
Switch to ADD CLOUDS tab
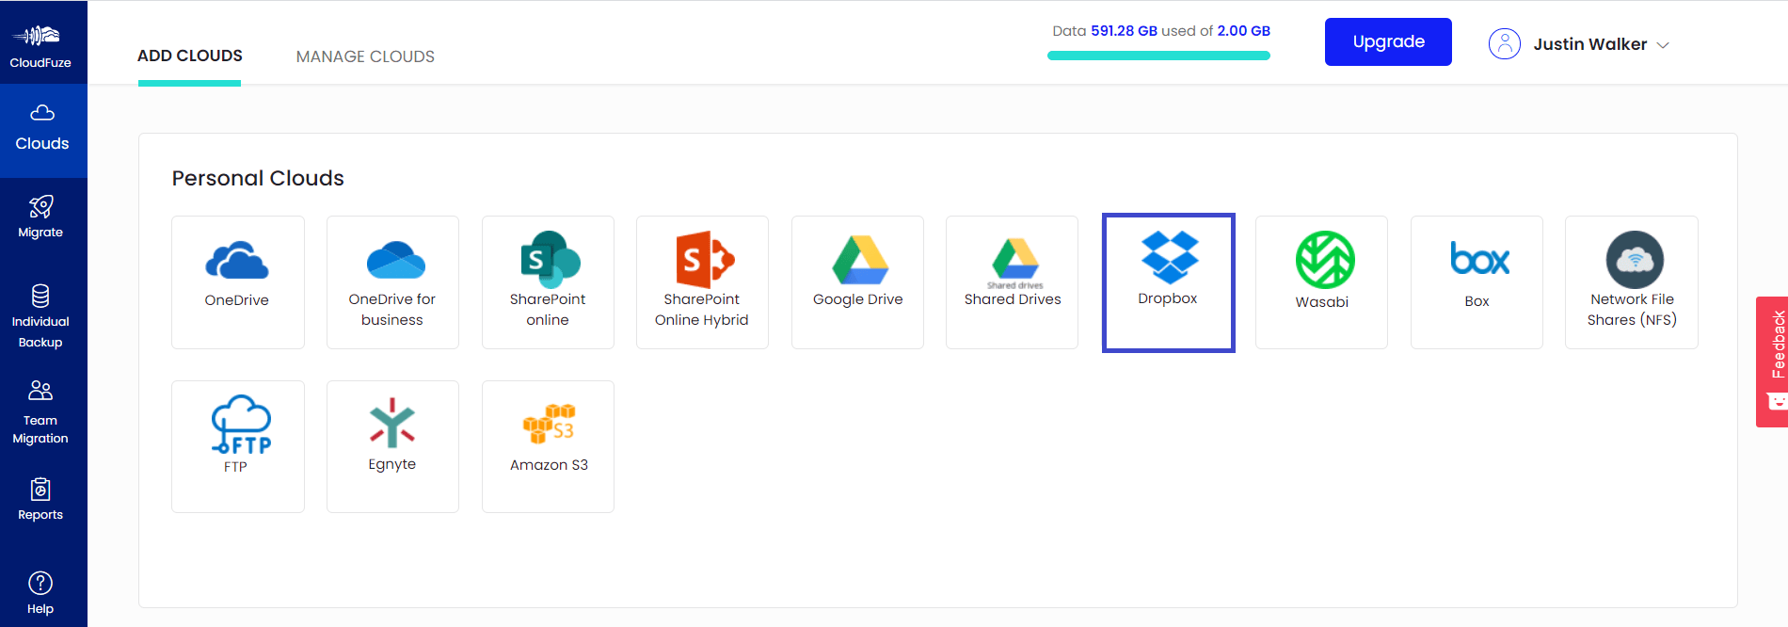point(190,56)
